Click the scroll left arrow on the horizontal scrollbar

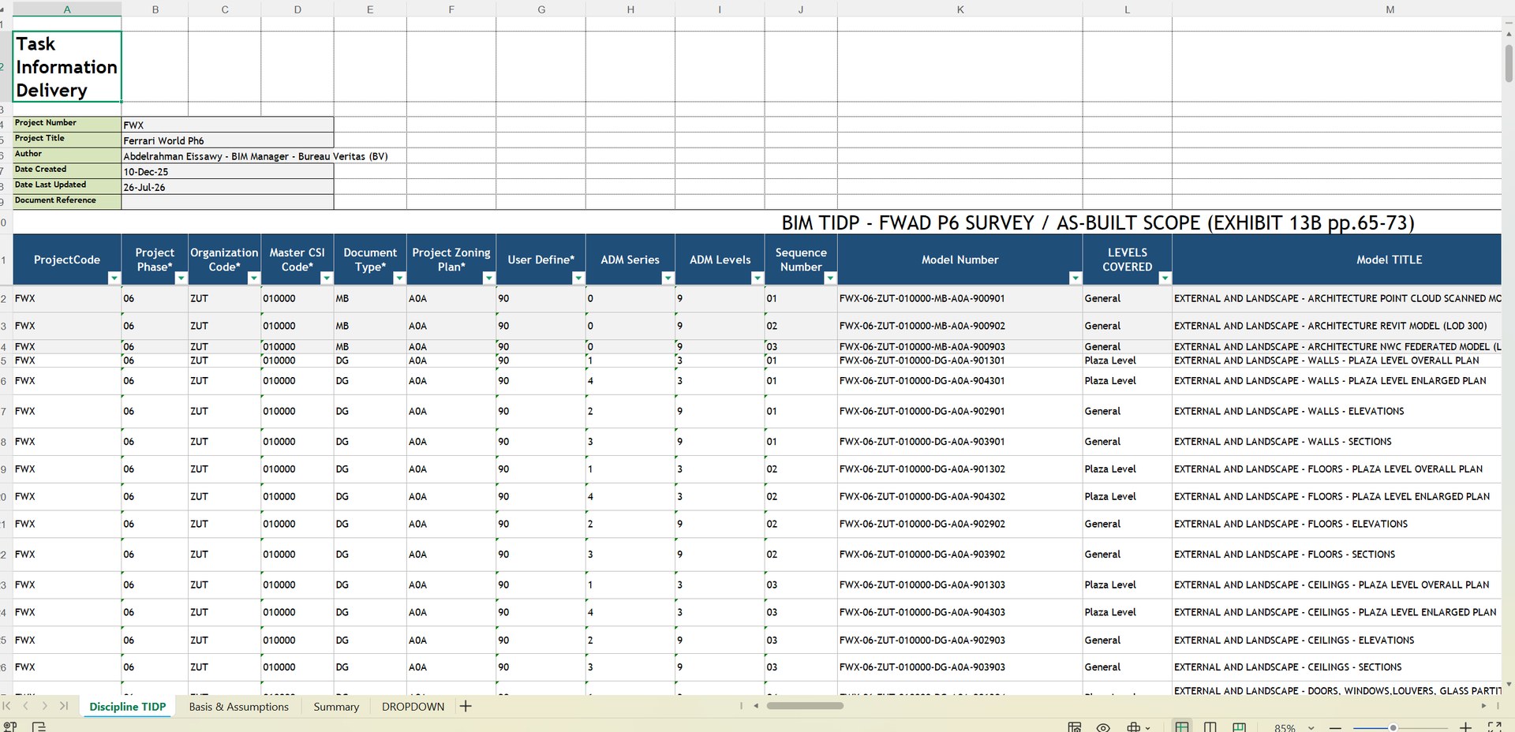(756, 706)
